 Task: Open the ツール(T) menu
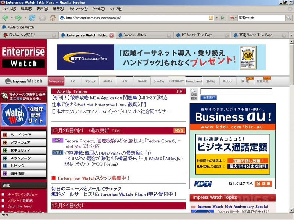click(98, 9)
